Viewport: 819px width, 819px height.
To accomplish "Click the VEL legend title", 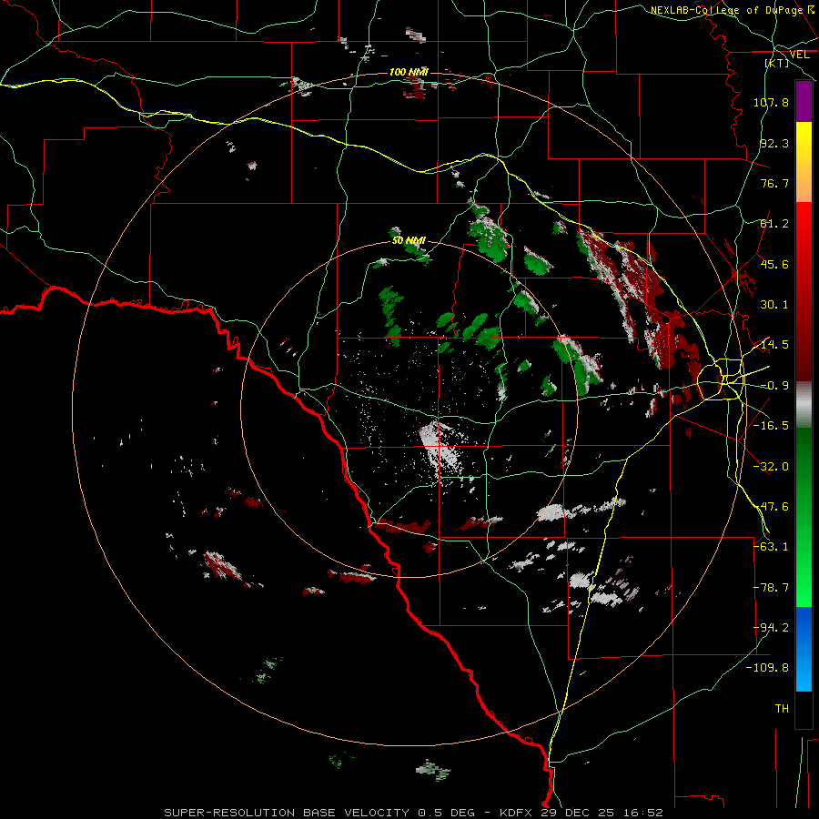I will point(799,55).
